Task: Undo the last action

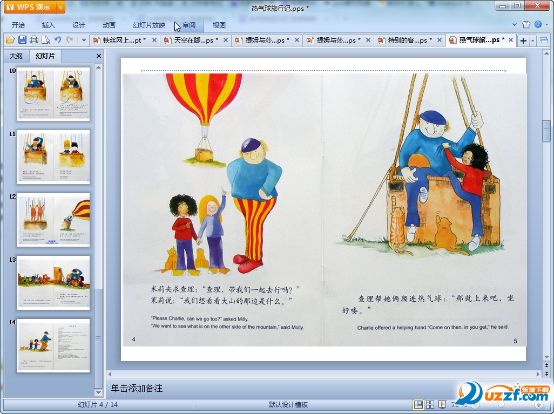Action: [58, 40]
